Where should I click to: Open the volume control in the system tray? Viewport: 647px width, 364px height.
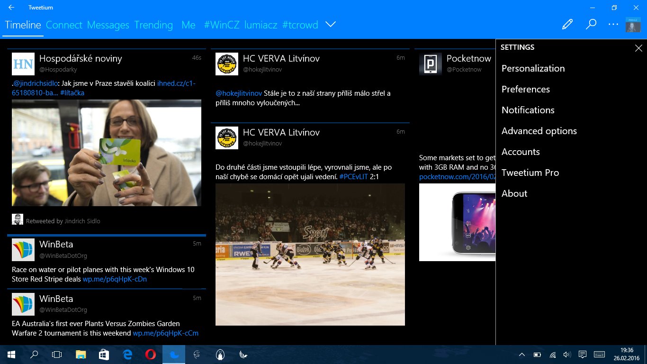click(567, 355)
